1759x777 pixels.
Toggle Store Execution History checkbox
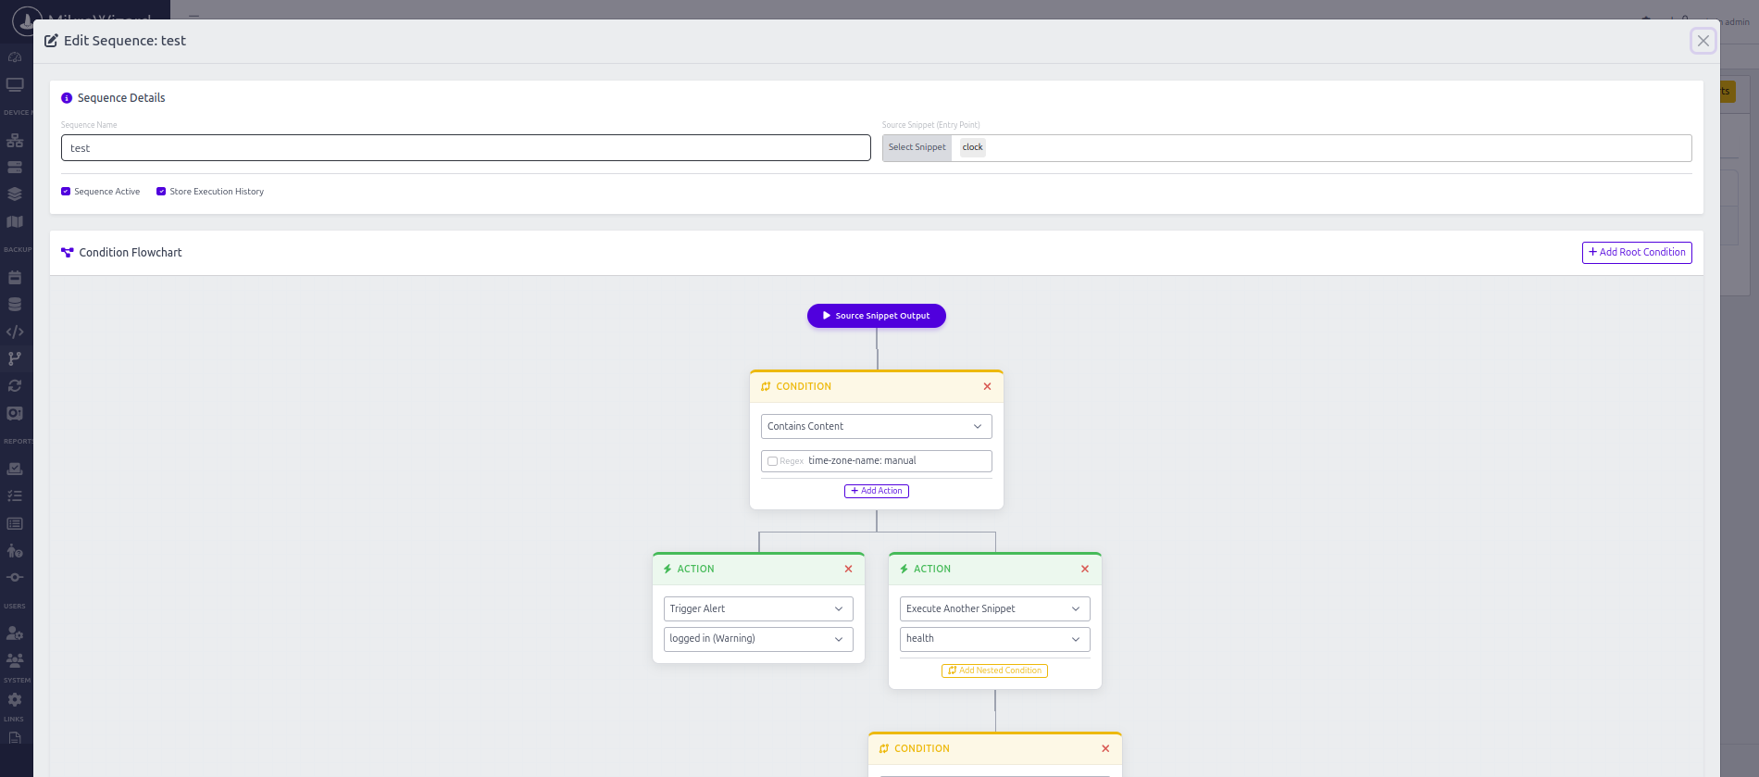pyautogui.click(x=161, y=192)
